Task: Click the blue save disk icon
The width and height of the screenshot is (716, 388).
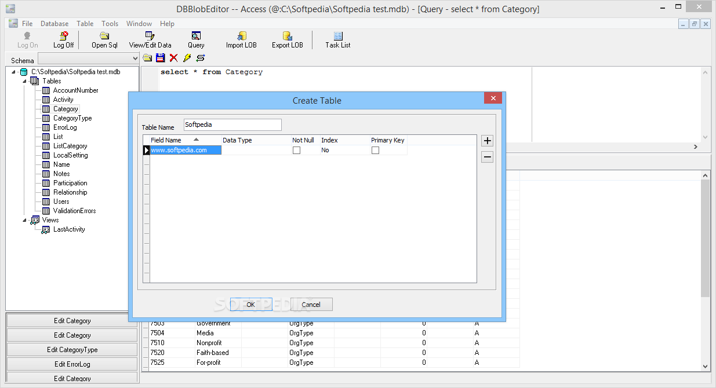Action: click(161, 58)
